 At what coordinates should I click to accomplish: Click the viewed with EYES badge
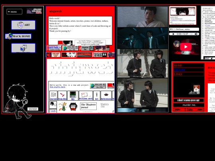click(100, 55)
